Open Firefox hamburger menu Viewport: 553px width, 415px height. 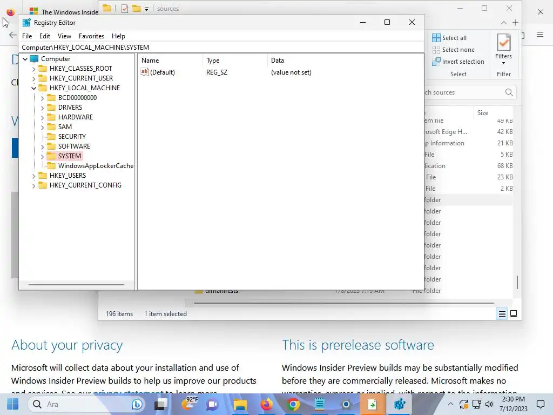[x=540, y=34]
